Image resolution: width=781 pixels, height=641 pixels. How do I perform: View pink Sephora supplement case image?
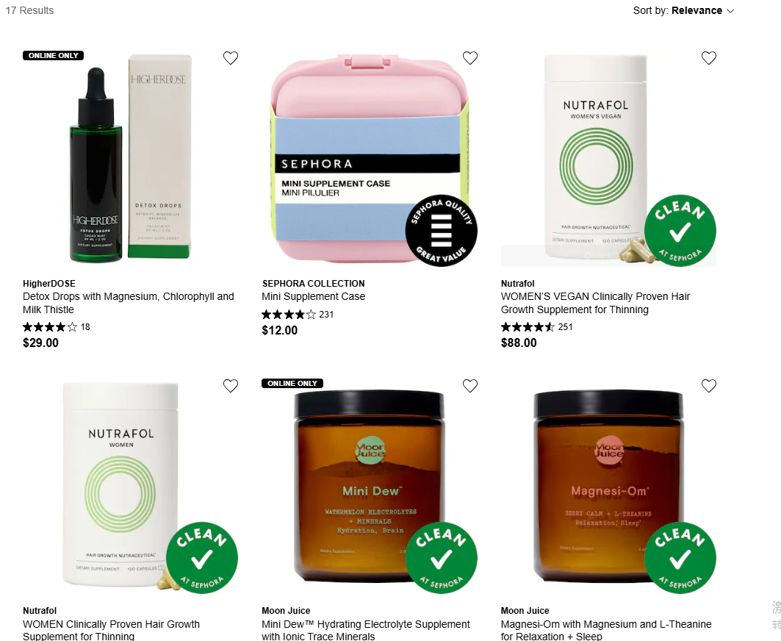tap(370, 159)
